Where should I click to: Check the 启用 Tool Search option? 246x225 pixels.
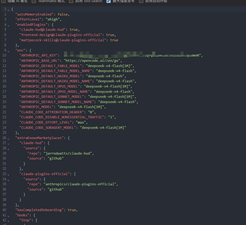tap(71, 1)
